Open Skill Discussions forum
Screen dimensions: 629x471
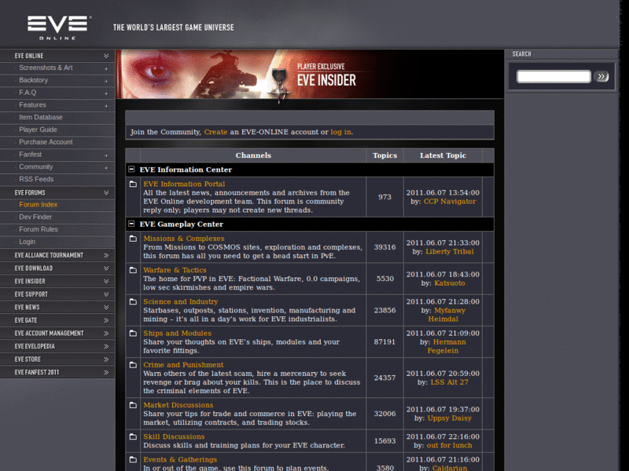174,436
